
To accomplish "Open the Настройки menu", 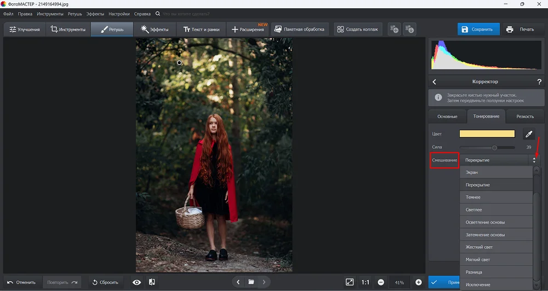I will tap(119, 14).
